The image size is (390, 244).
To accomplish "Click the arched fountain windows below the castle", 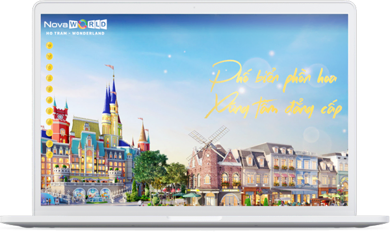I will (x=92, y=193).
